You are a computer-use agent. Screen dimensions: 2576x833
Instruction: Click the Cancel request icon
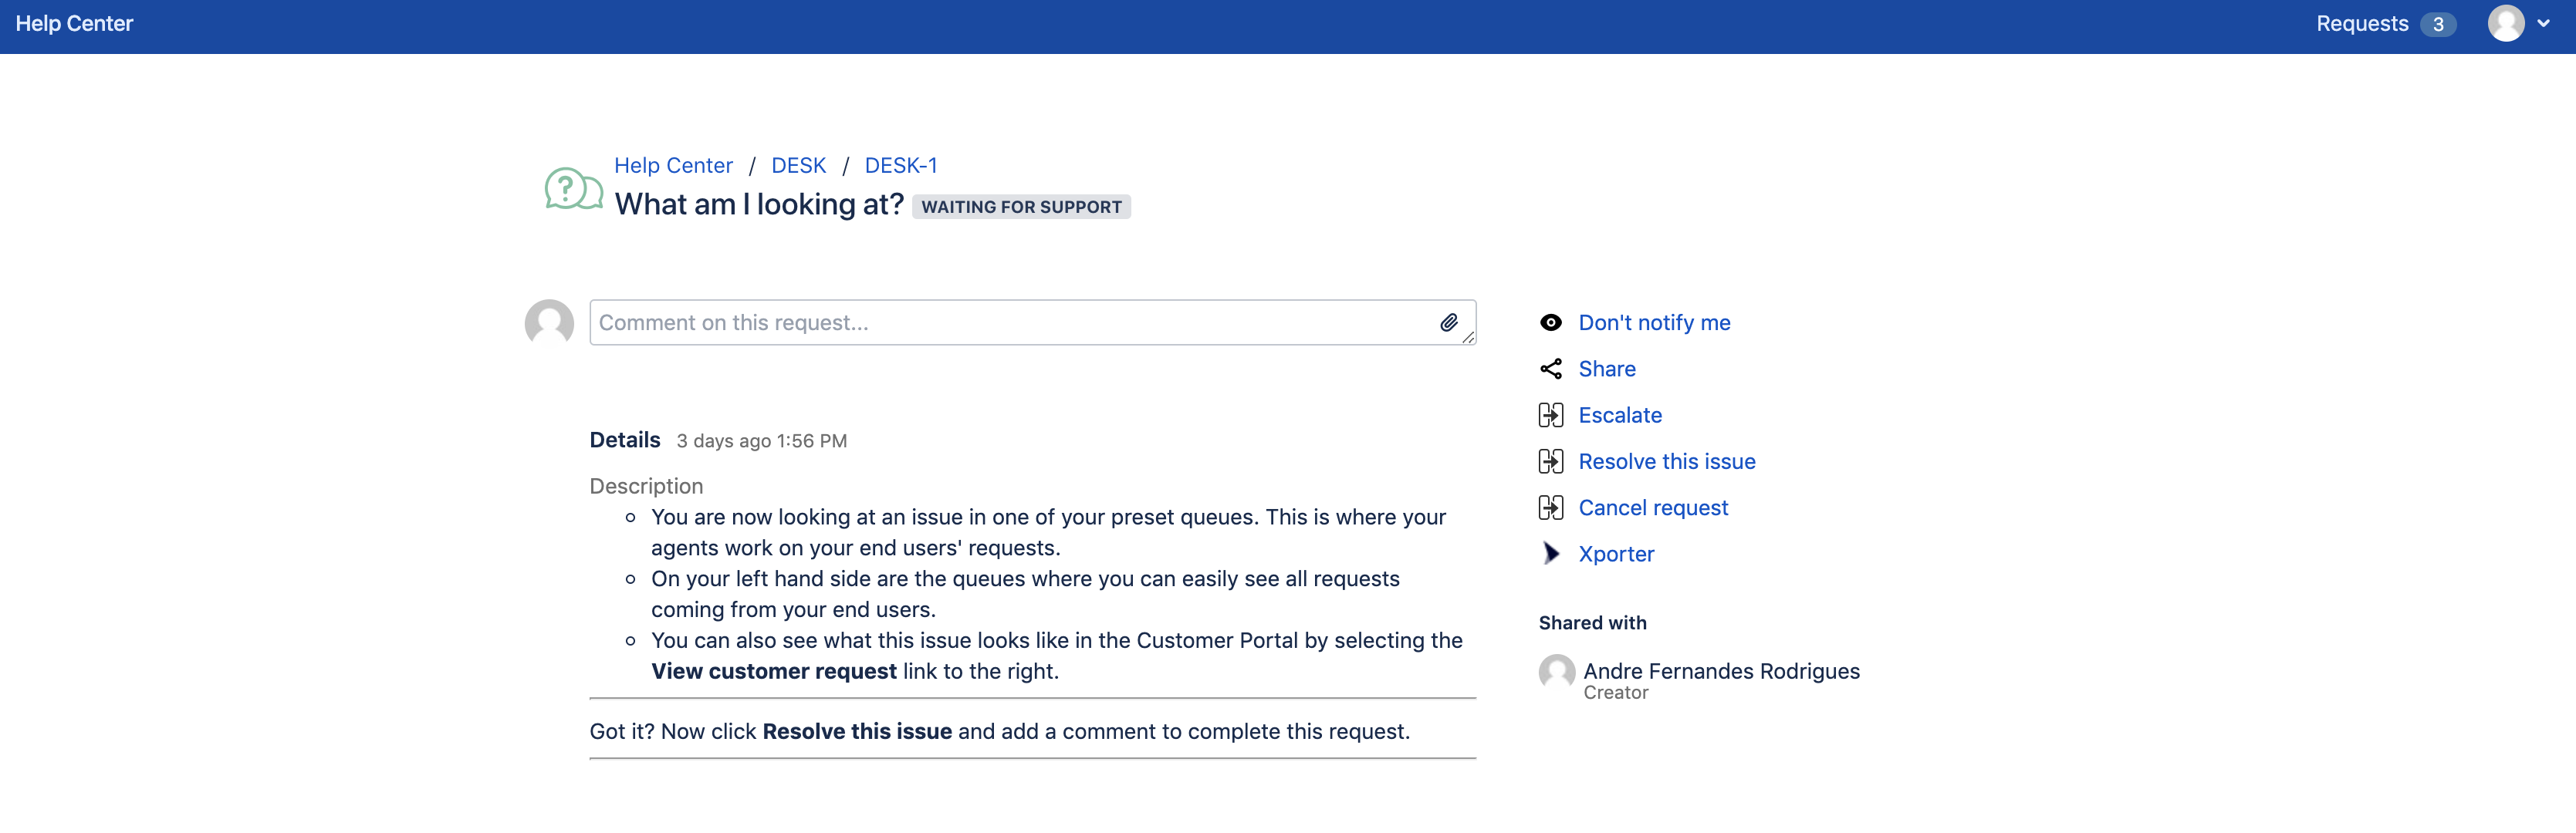(1550, 508)
